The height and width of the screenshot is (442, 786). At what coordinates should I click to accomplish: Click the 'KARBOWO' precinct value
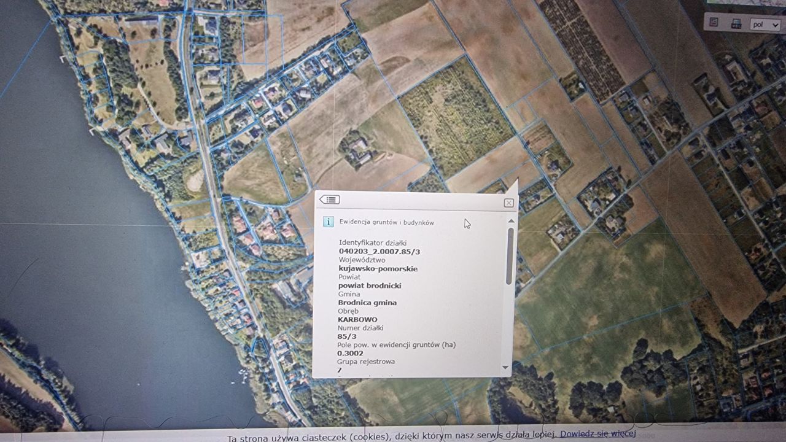click(357, 320)
